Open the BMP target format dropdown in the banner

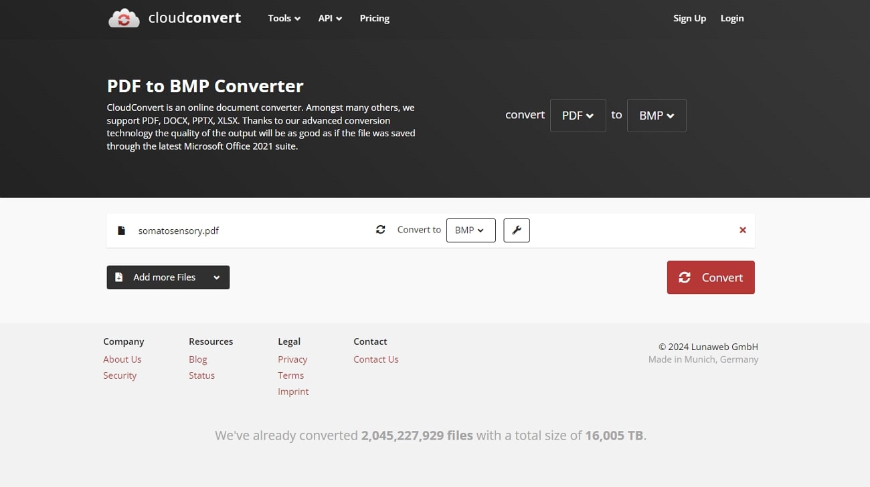657,116
